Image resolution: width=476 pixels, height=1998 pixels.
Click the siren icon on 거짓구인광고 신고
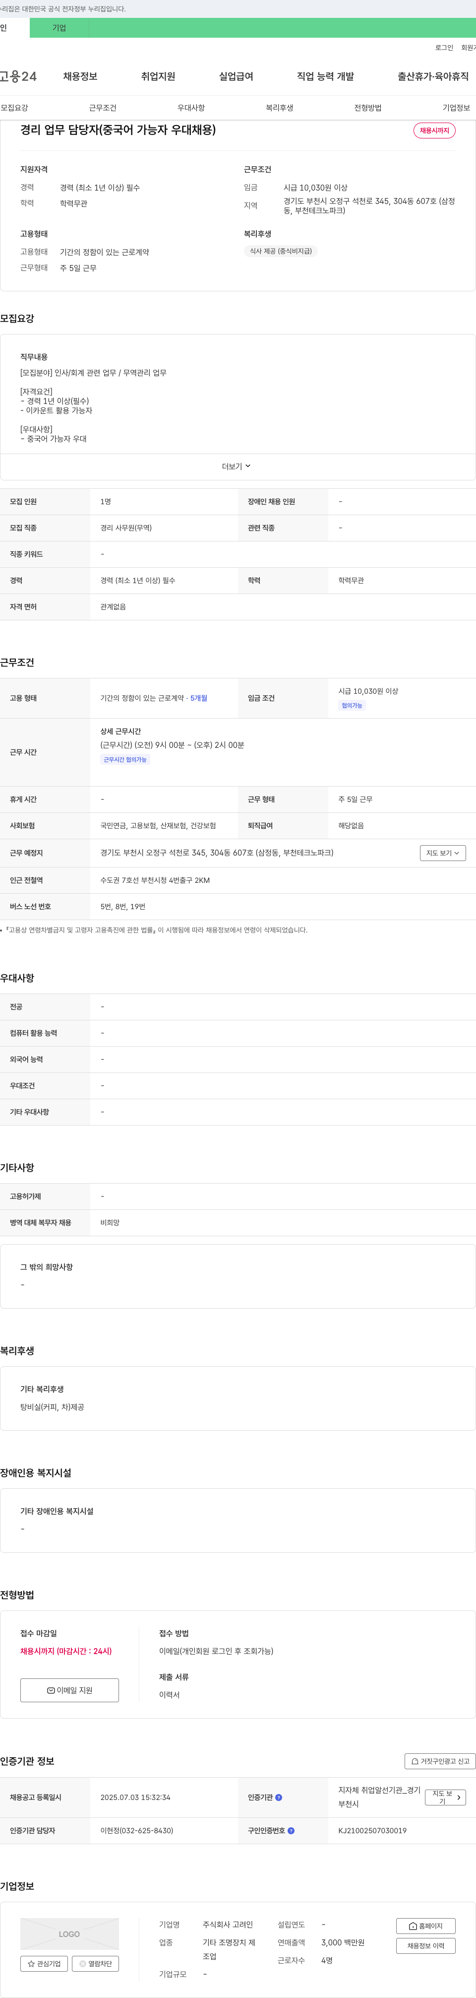tap(416, 1761)
